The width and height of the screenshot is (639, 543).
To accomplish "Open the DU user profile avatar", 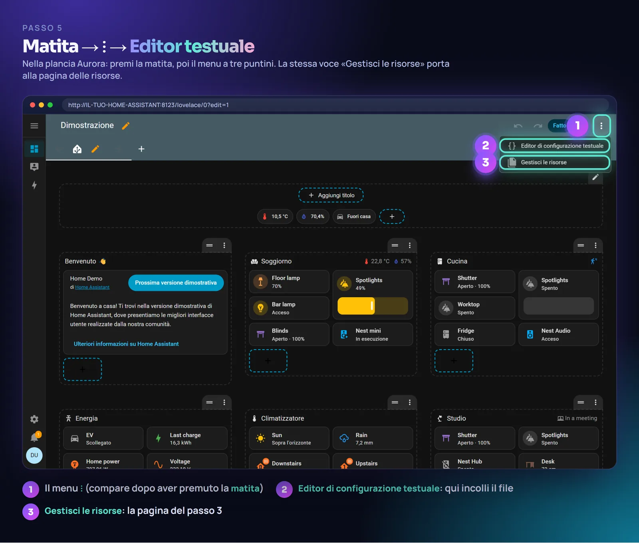I will coord(34,455).
